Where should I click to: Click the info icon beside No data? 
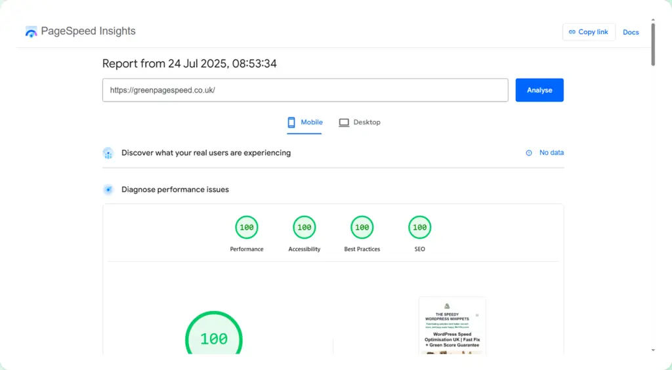(x=529, y=153)
